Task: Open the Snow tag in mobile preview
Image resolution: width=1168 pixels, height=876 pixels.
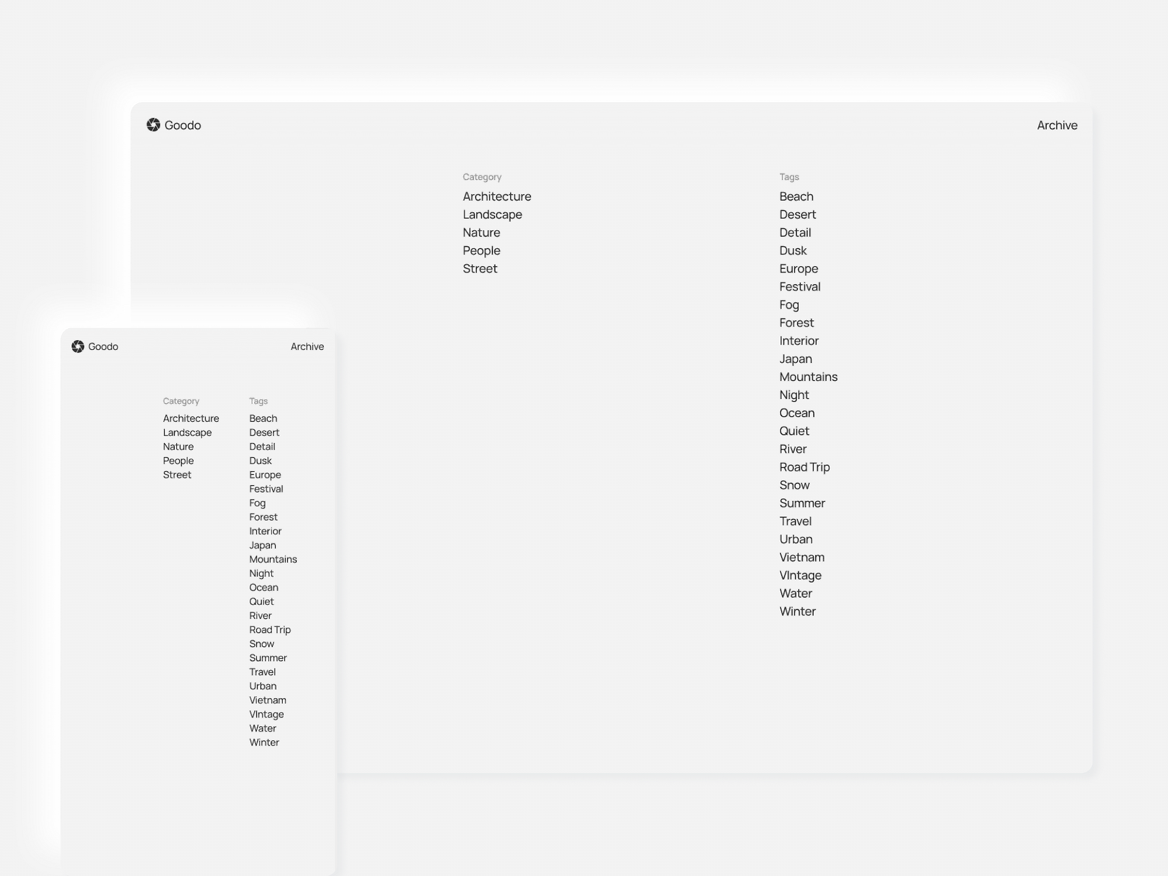Action: coord(262,644)
